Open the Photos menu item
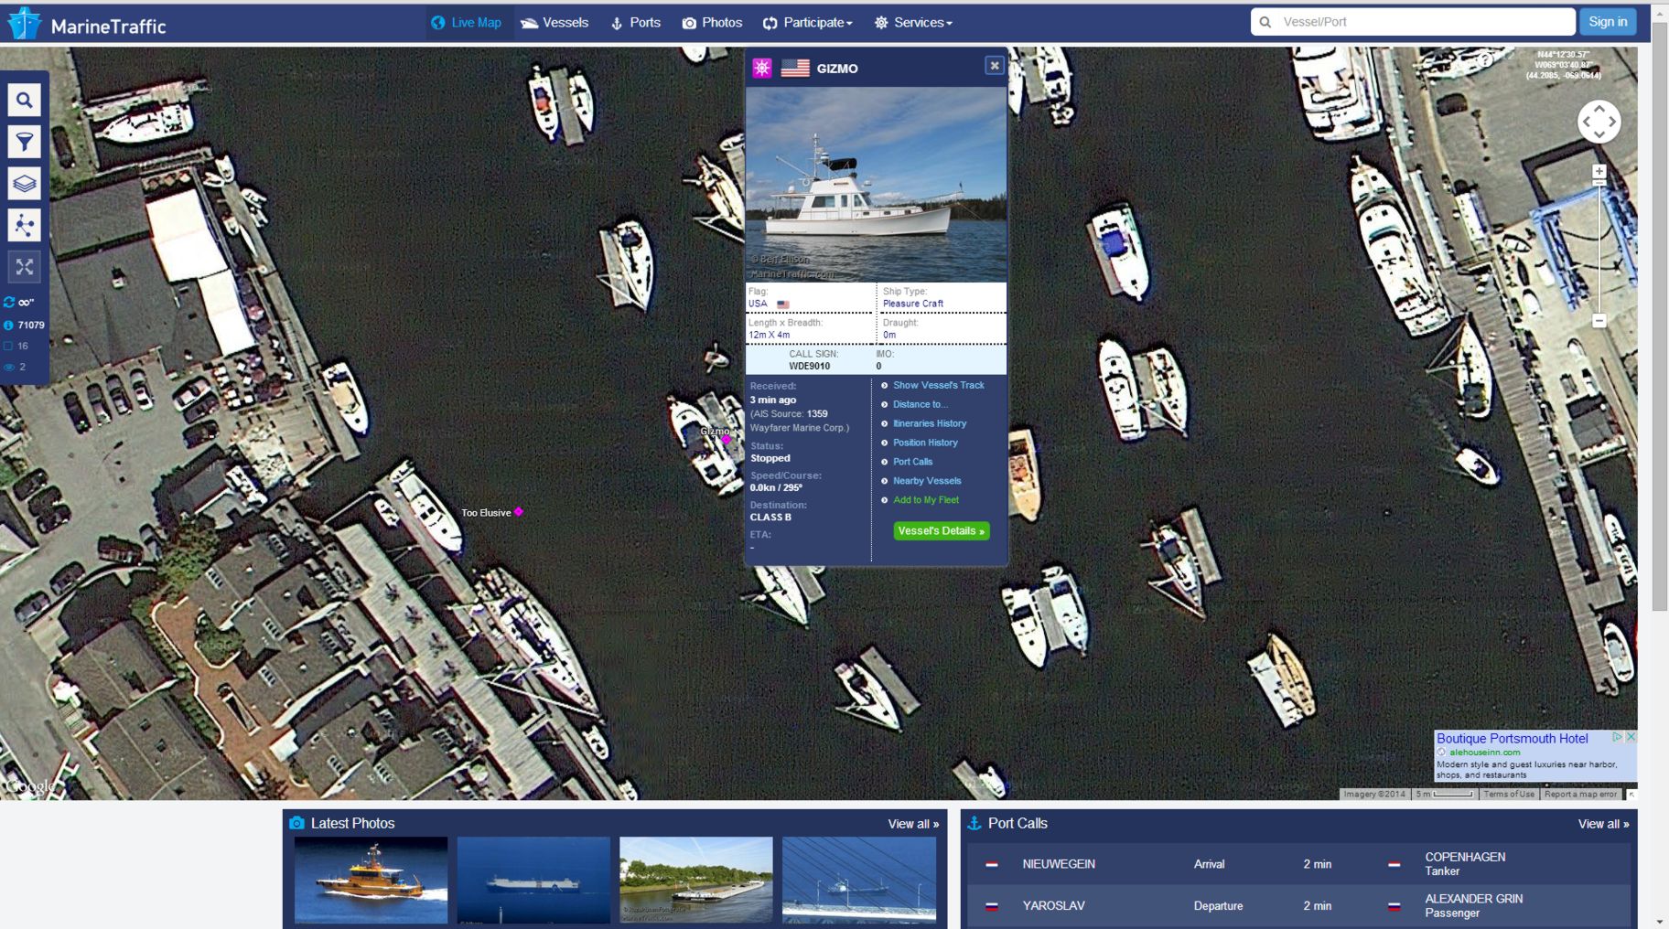This screenshot has width=1669, height=929. (712, 23)
